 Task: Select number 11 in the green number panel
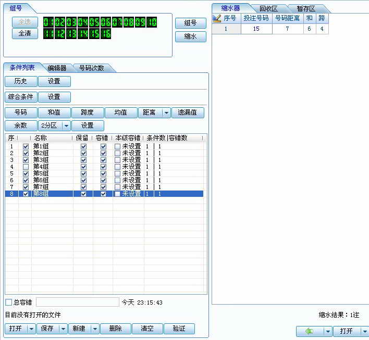coord(48,33)
